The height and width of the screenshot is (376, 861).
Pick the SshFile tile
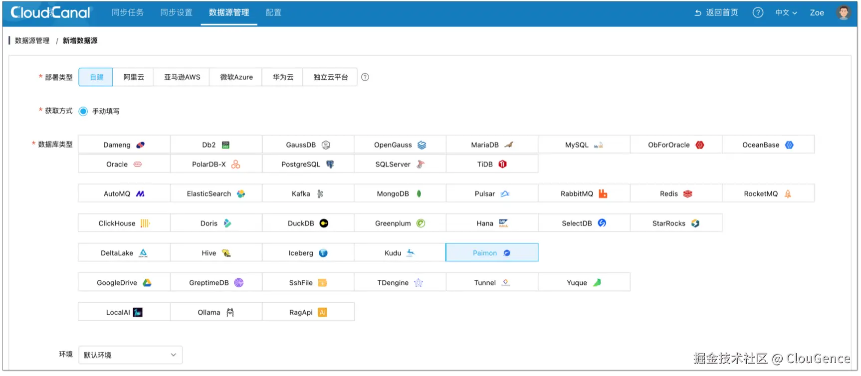tap(308, 282)
